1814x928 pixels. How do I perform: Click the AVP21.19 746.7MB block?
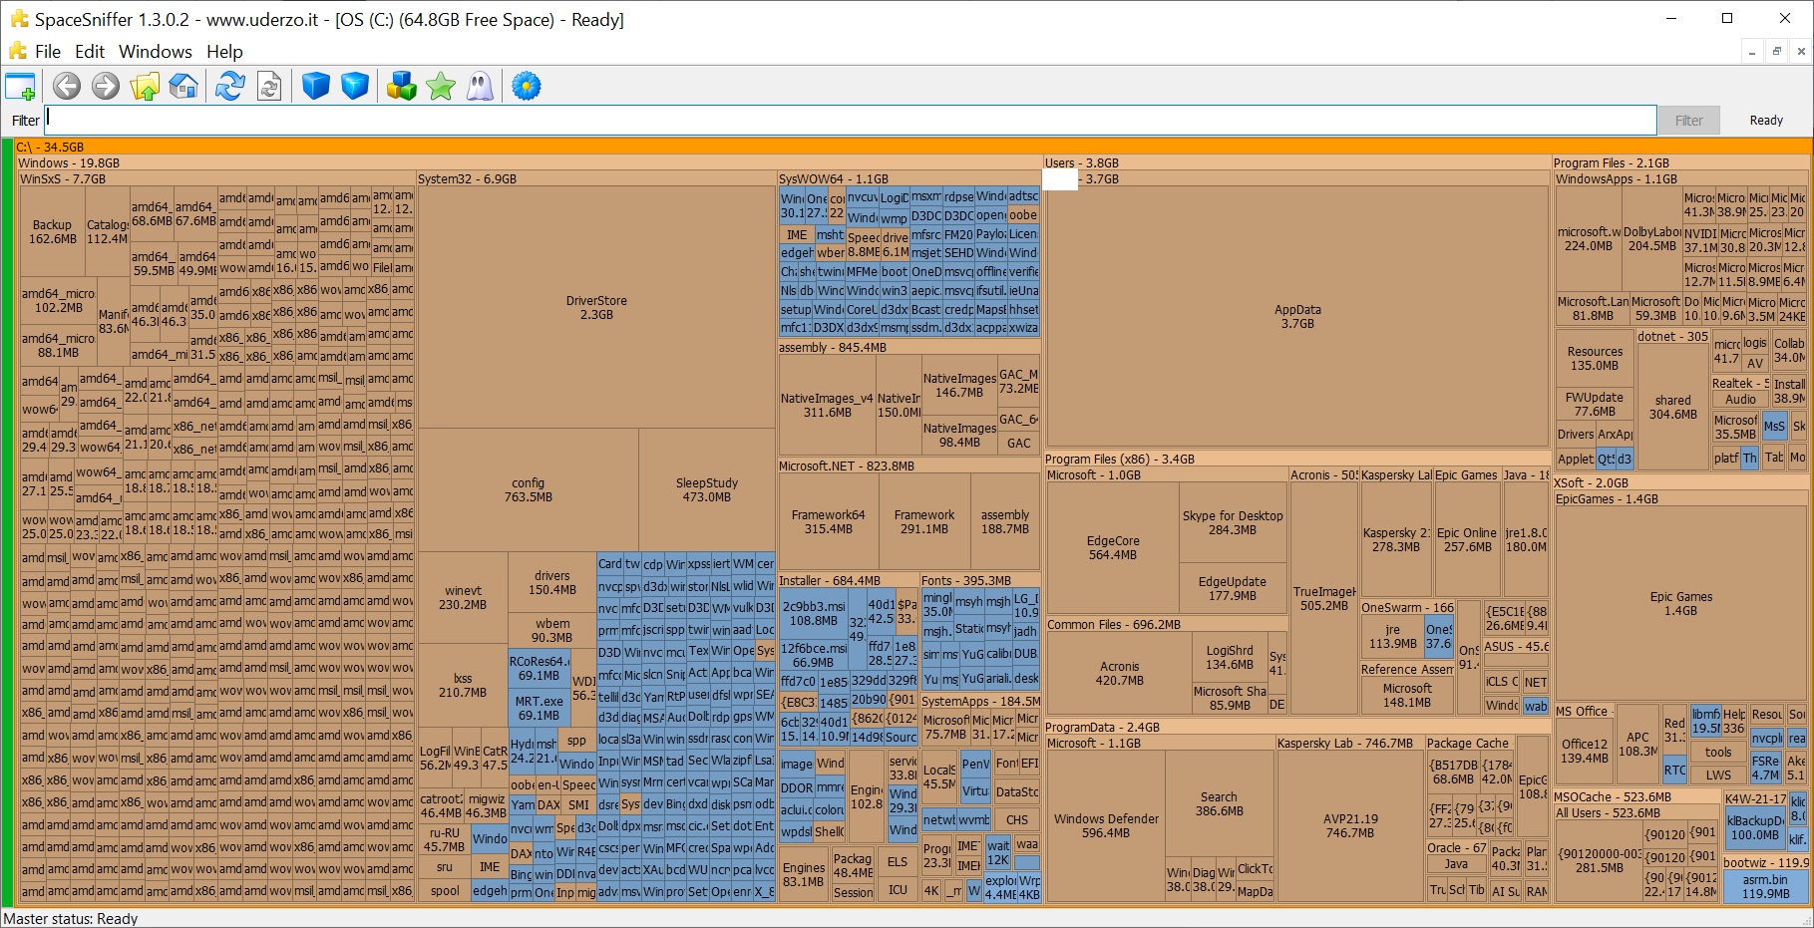(1350, 826)
